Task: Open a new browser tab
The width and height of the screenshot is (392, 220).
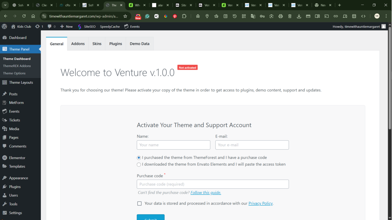Action: coord(339,5)
